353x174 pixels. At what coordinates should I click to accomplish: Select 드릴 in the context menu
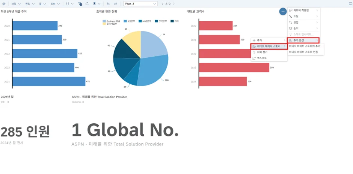pyautogui.click(x=304, y=16)
